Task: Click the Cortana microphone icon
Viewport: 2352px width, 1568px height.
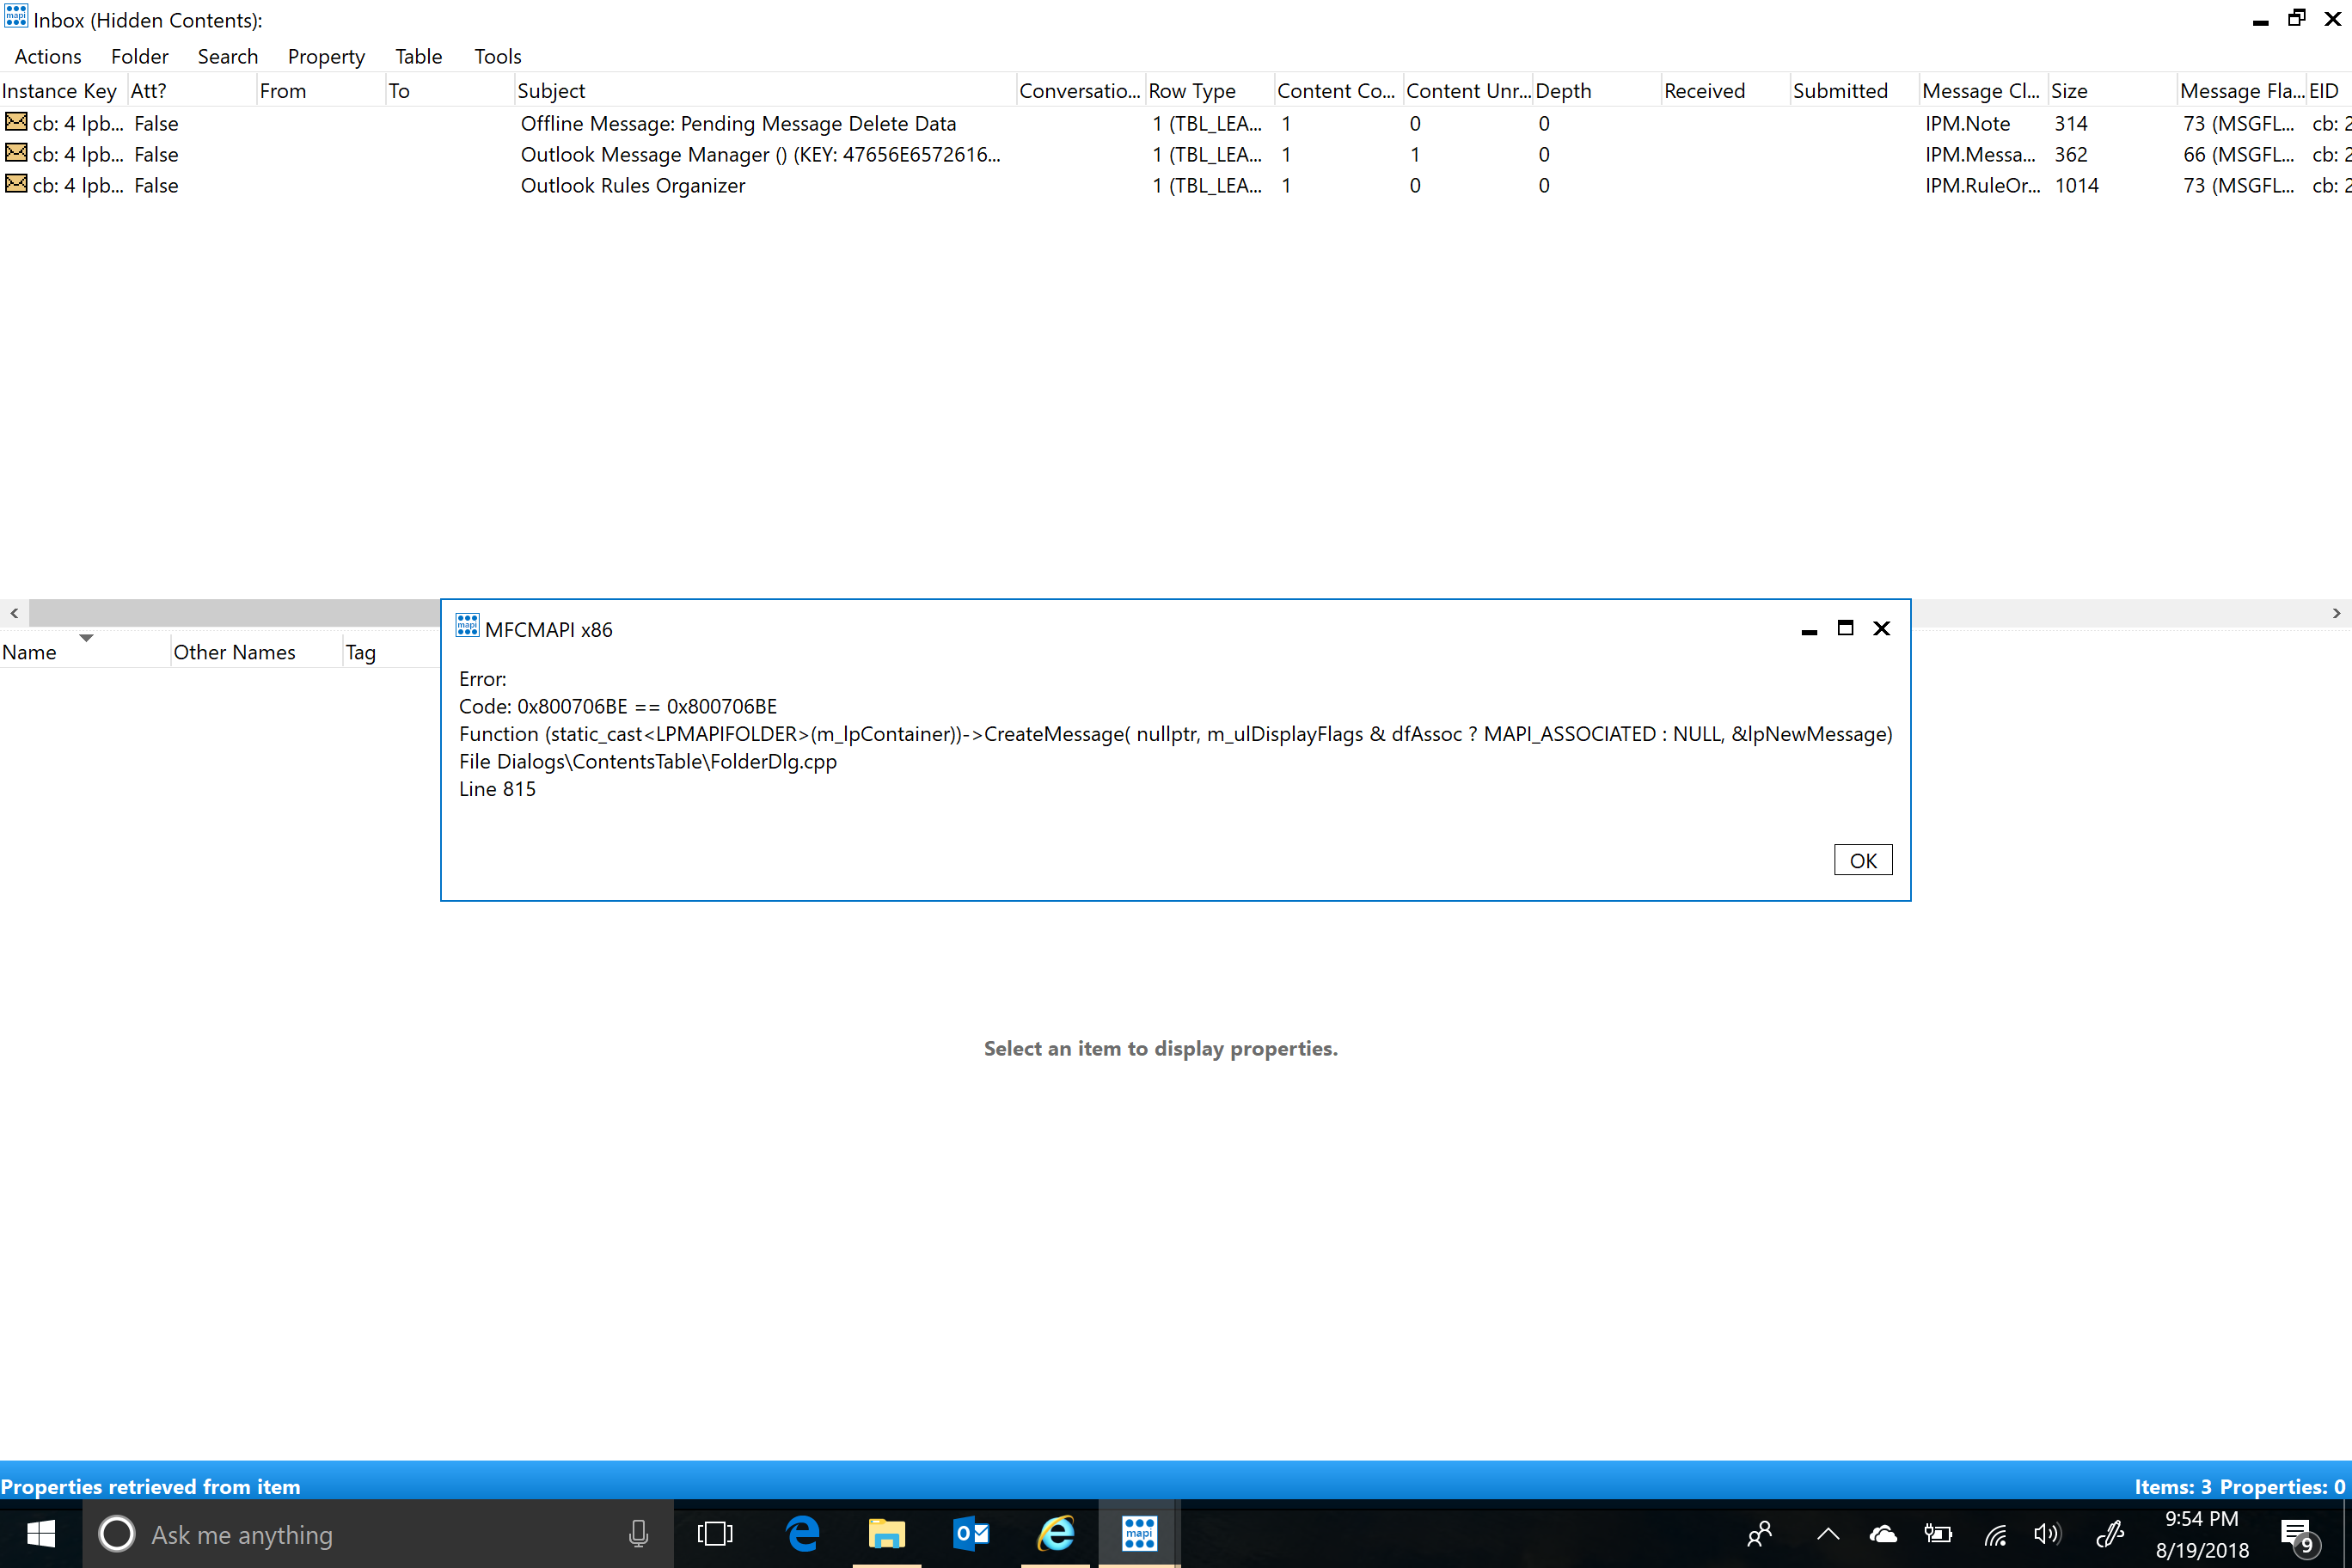Action: pos(638,1533)
